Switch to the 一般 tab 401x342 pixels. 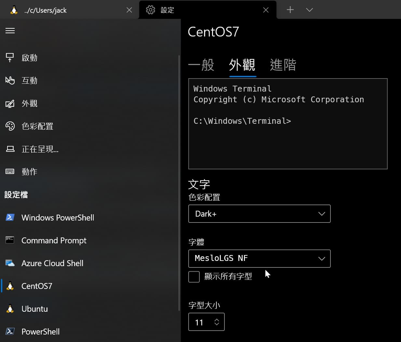201,65
